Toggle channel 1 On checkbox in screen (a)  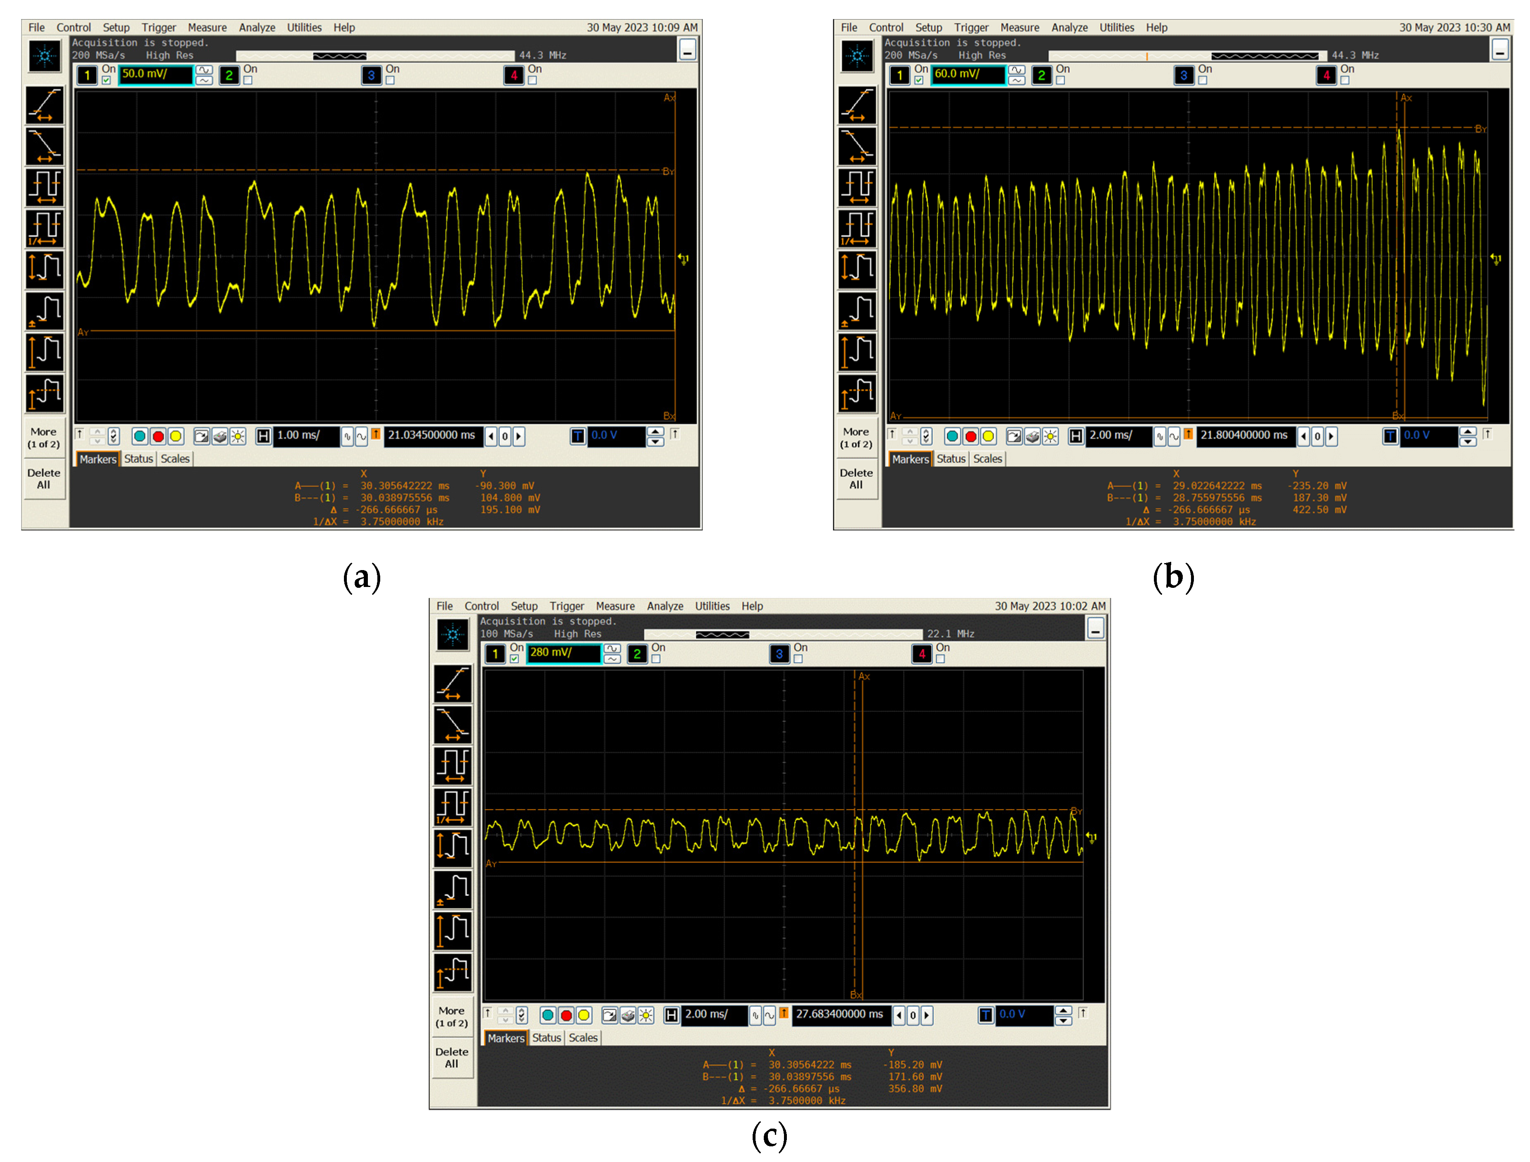tap(106, 80)
